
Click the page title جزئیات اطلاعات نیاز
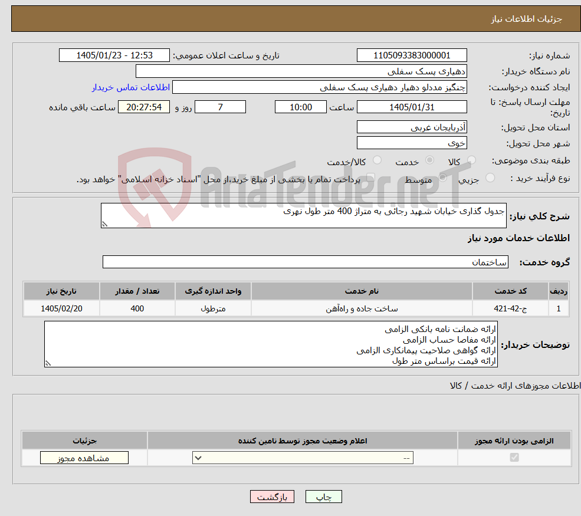point(527,19)
